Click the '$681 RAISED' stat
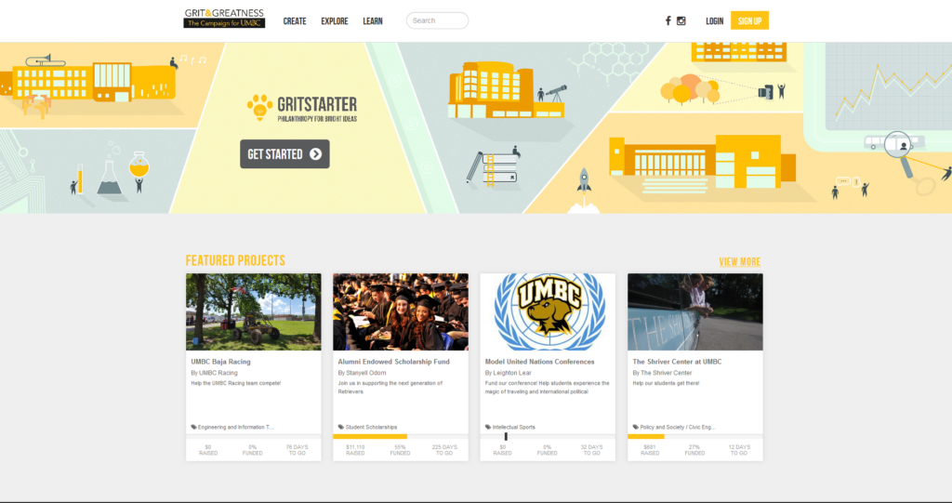Image resolution: width=952 pixels, height=503 pixels. pyautogui.click(x=650, y=450)
